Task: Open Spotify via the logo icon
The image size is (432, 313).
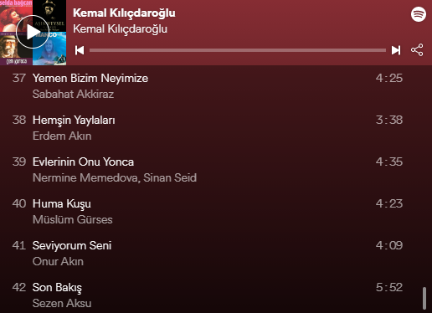Action: (419, 14)
